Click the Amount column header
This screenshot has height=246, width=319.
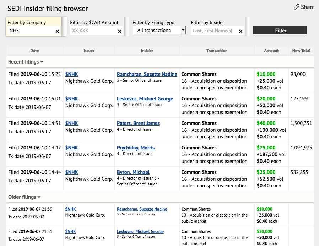(x=271, y=51)
